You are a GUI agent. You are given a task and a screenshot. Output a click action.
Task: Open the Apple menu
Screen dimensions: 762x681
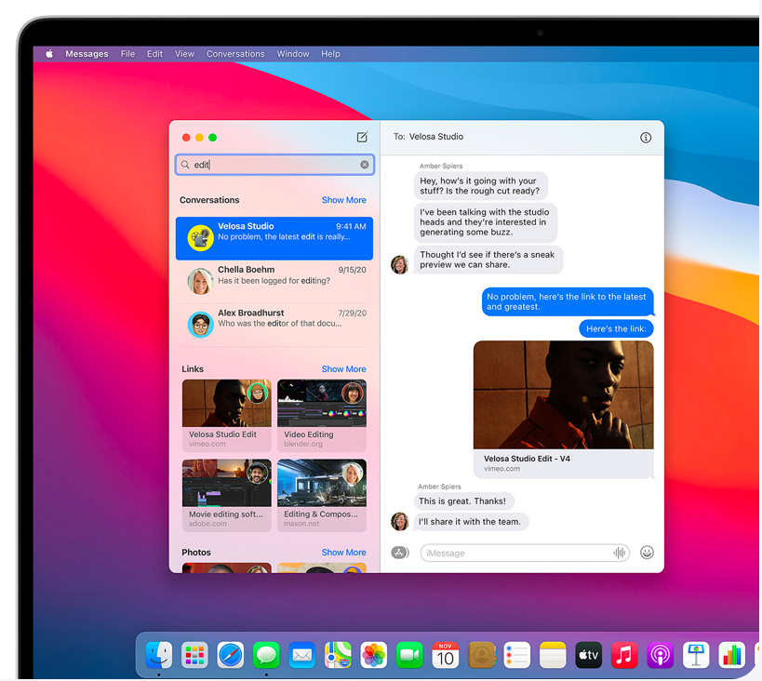pos(49,54)
